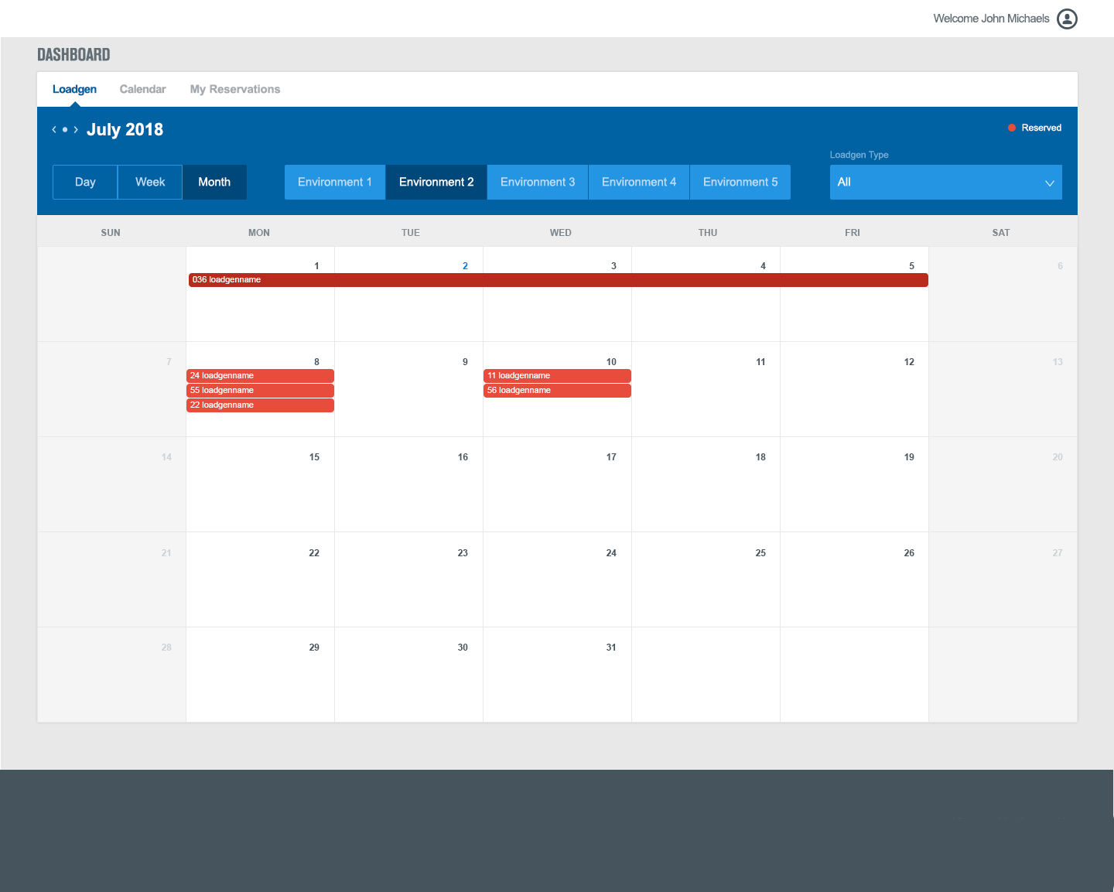
Task: Open the 24 loadgenname reservation
Action: tap(260, 376)
